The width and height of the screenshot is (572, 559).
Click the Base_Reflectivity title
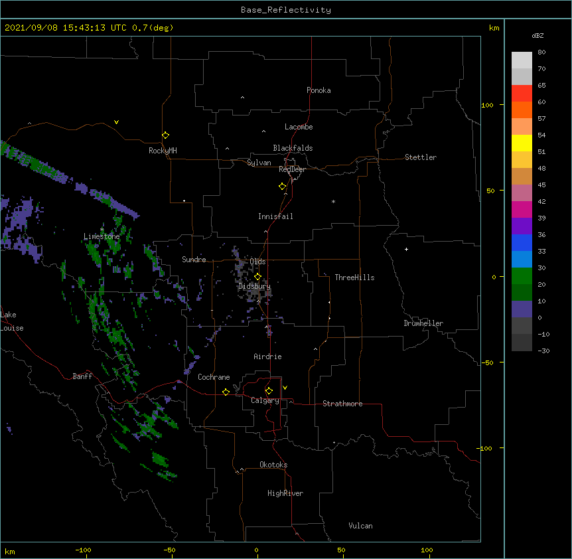point(286,10)
